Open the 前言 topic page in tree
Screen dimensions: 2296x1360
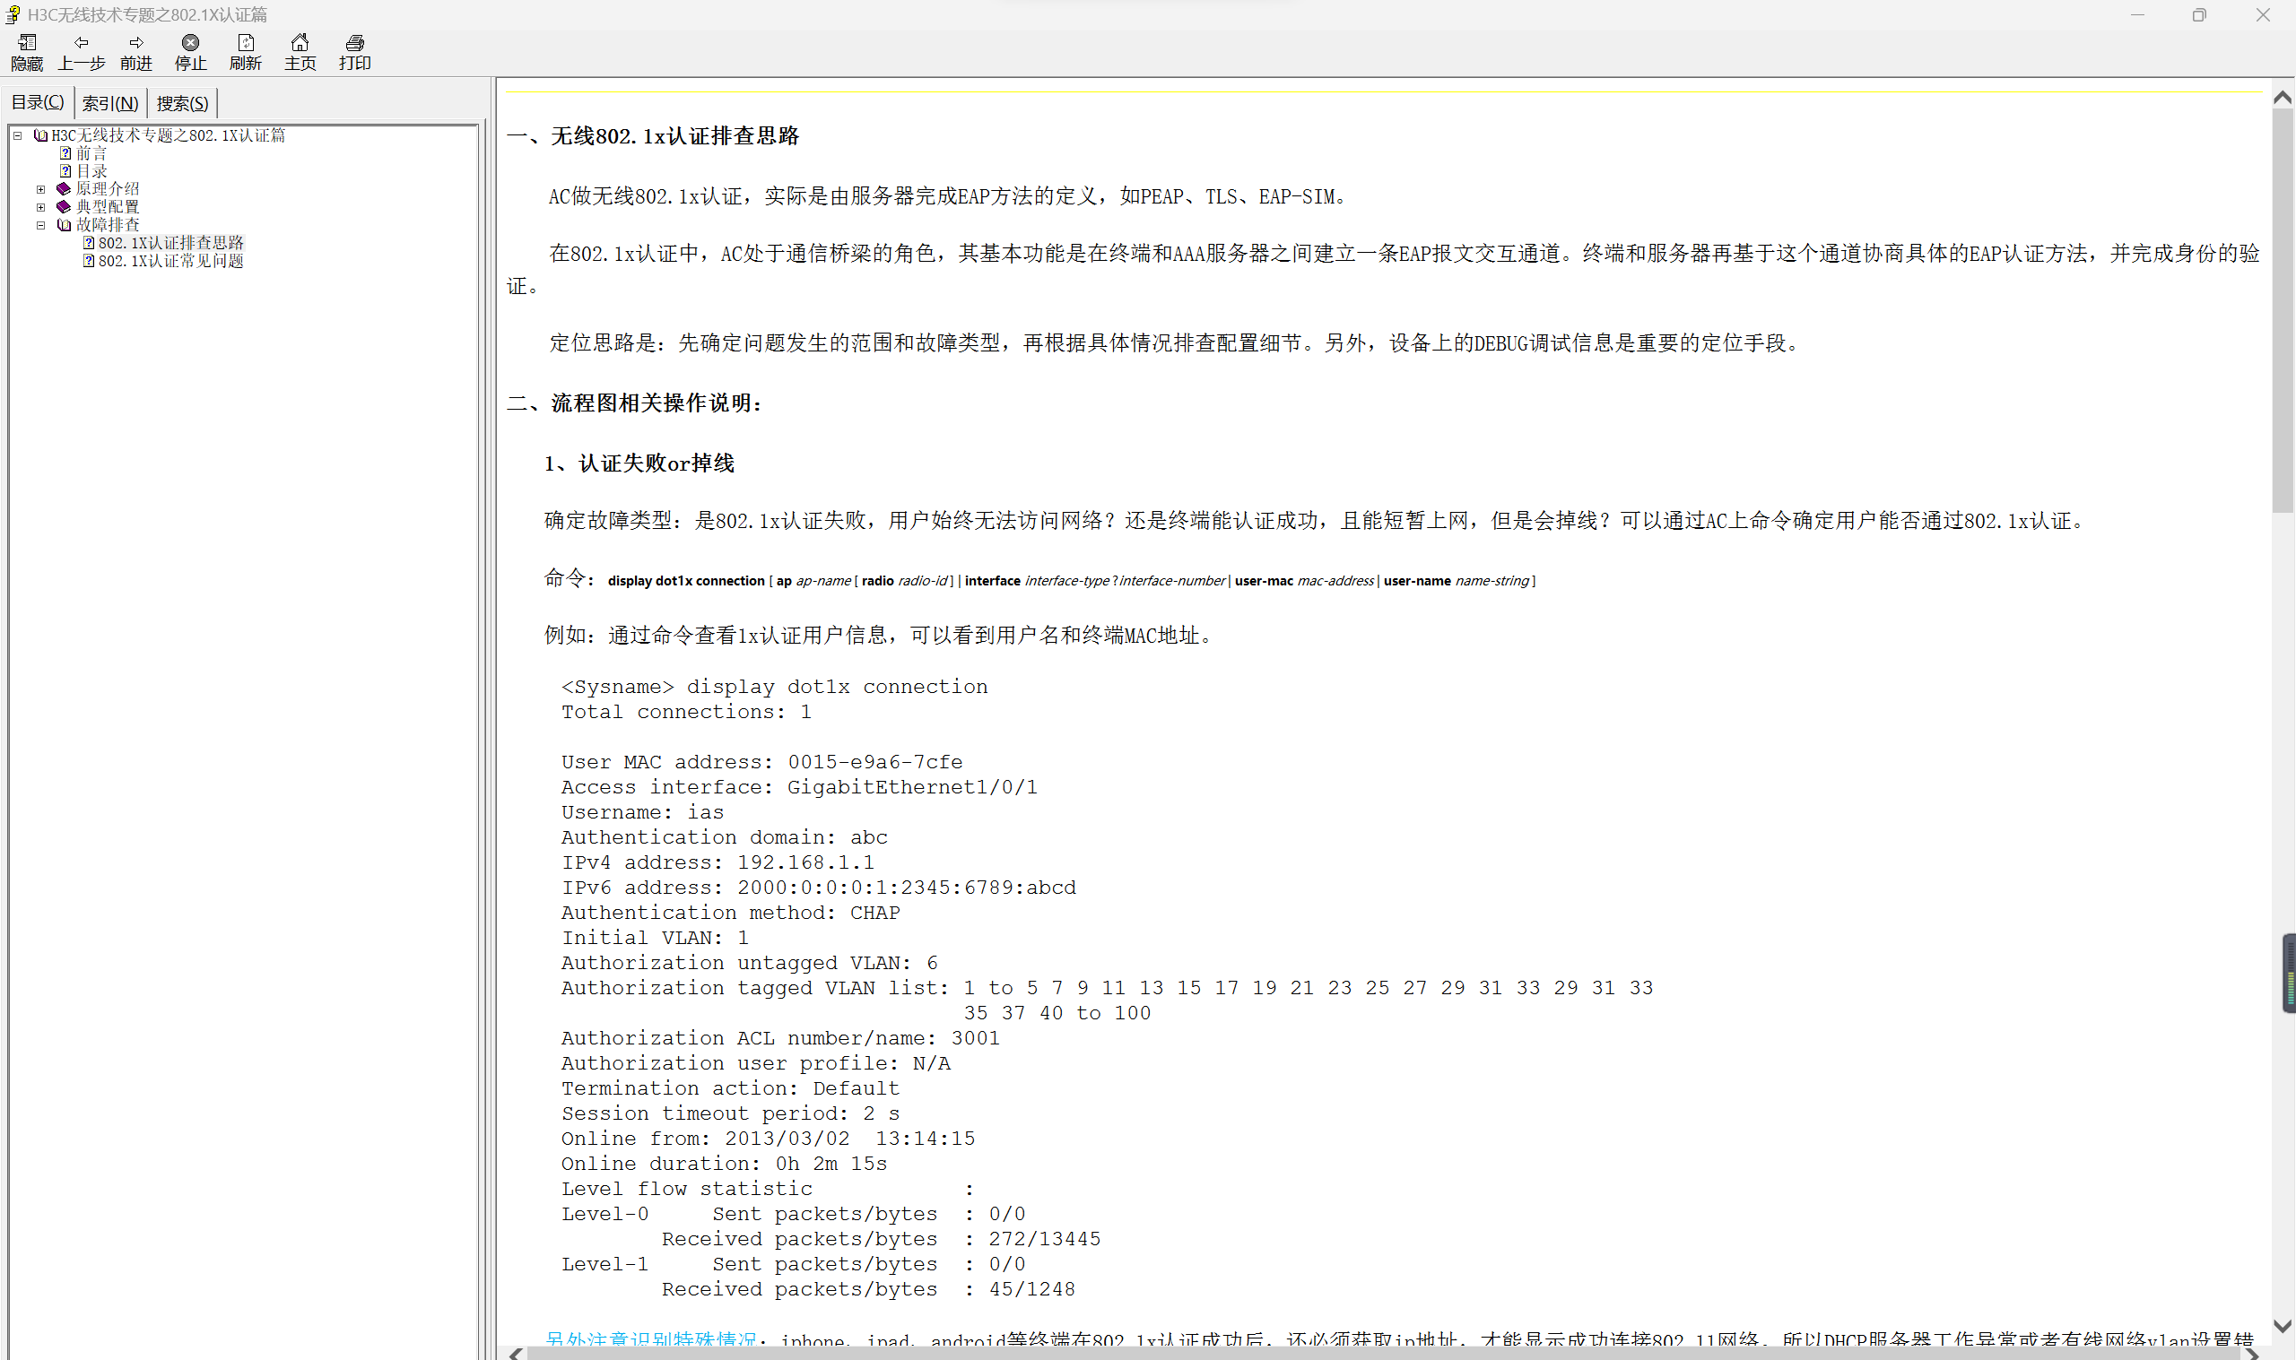(91, 153)
